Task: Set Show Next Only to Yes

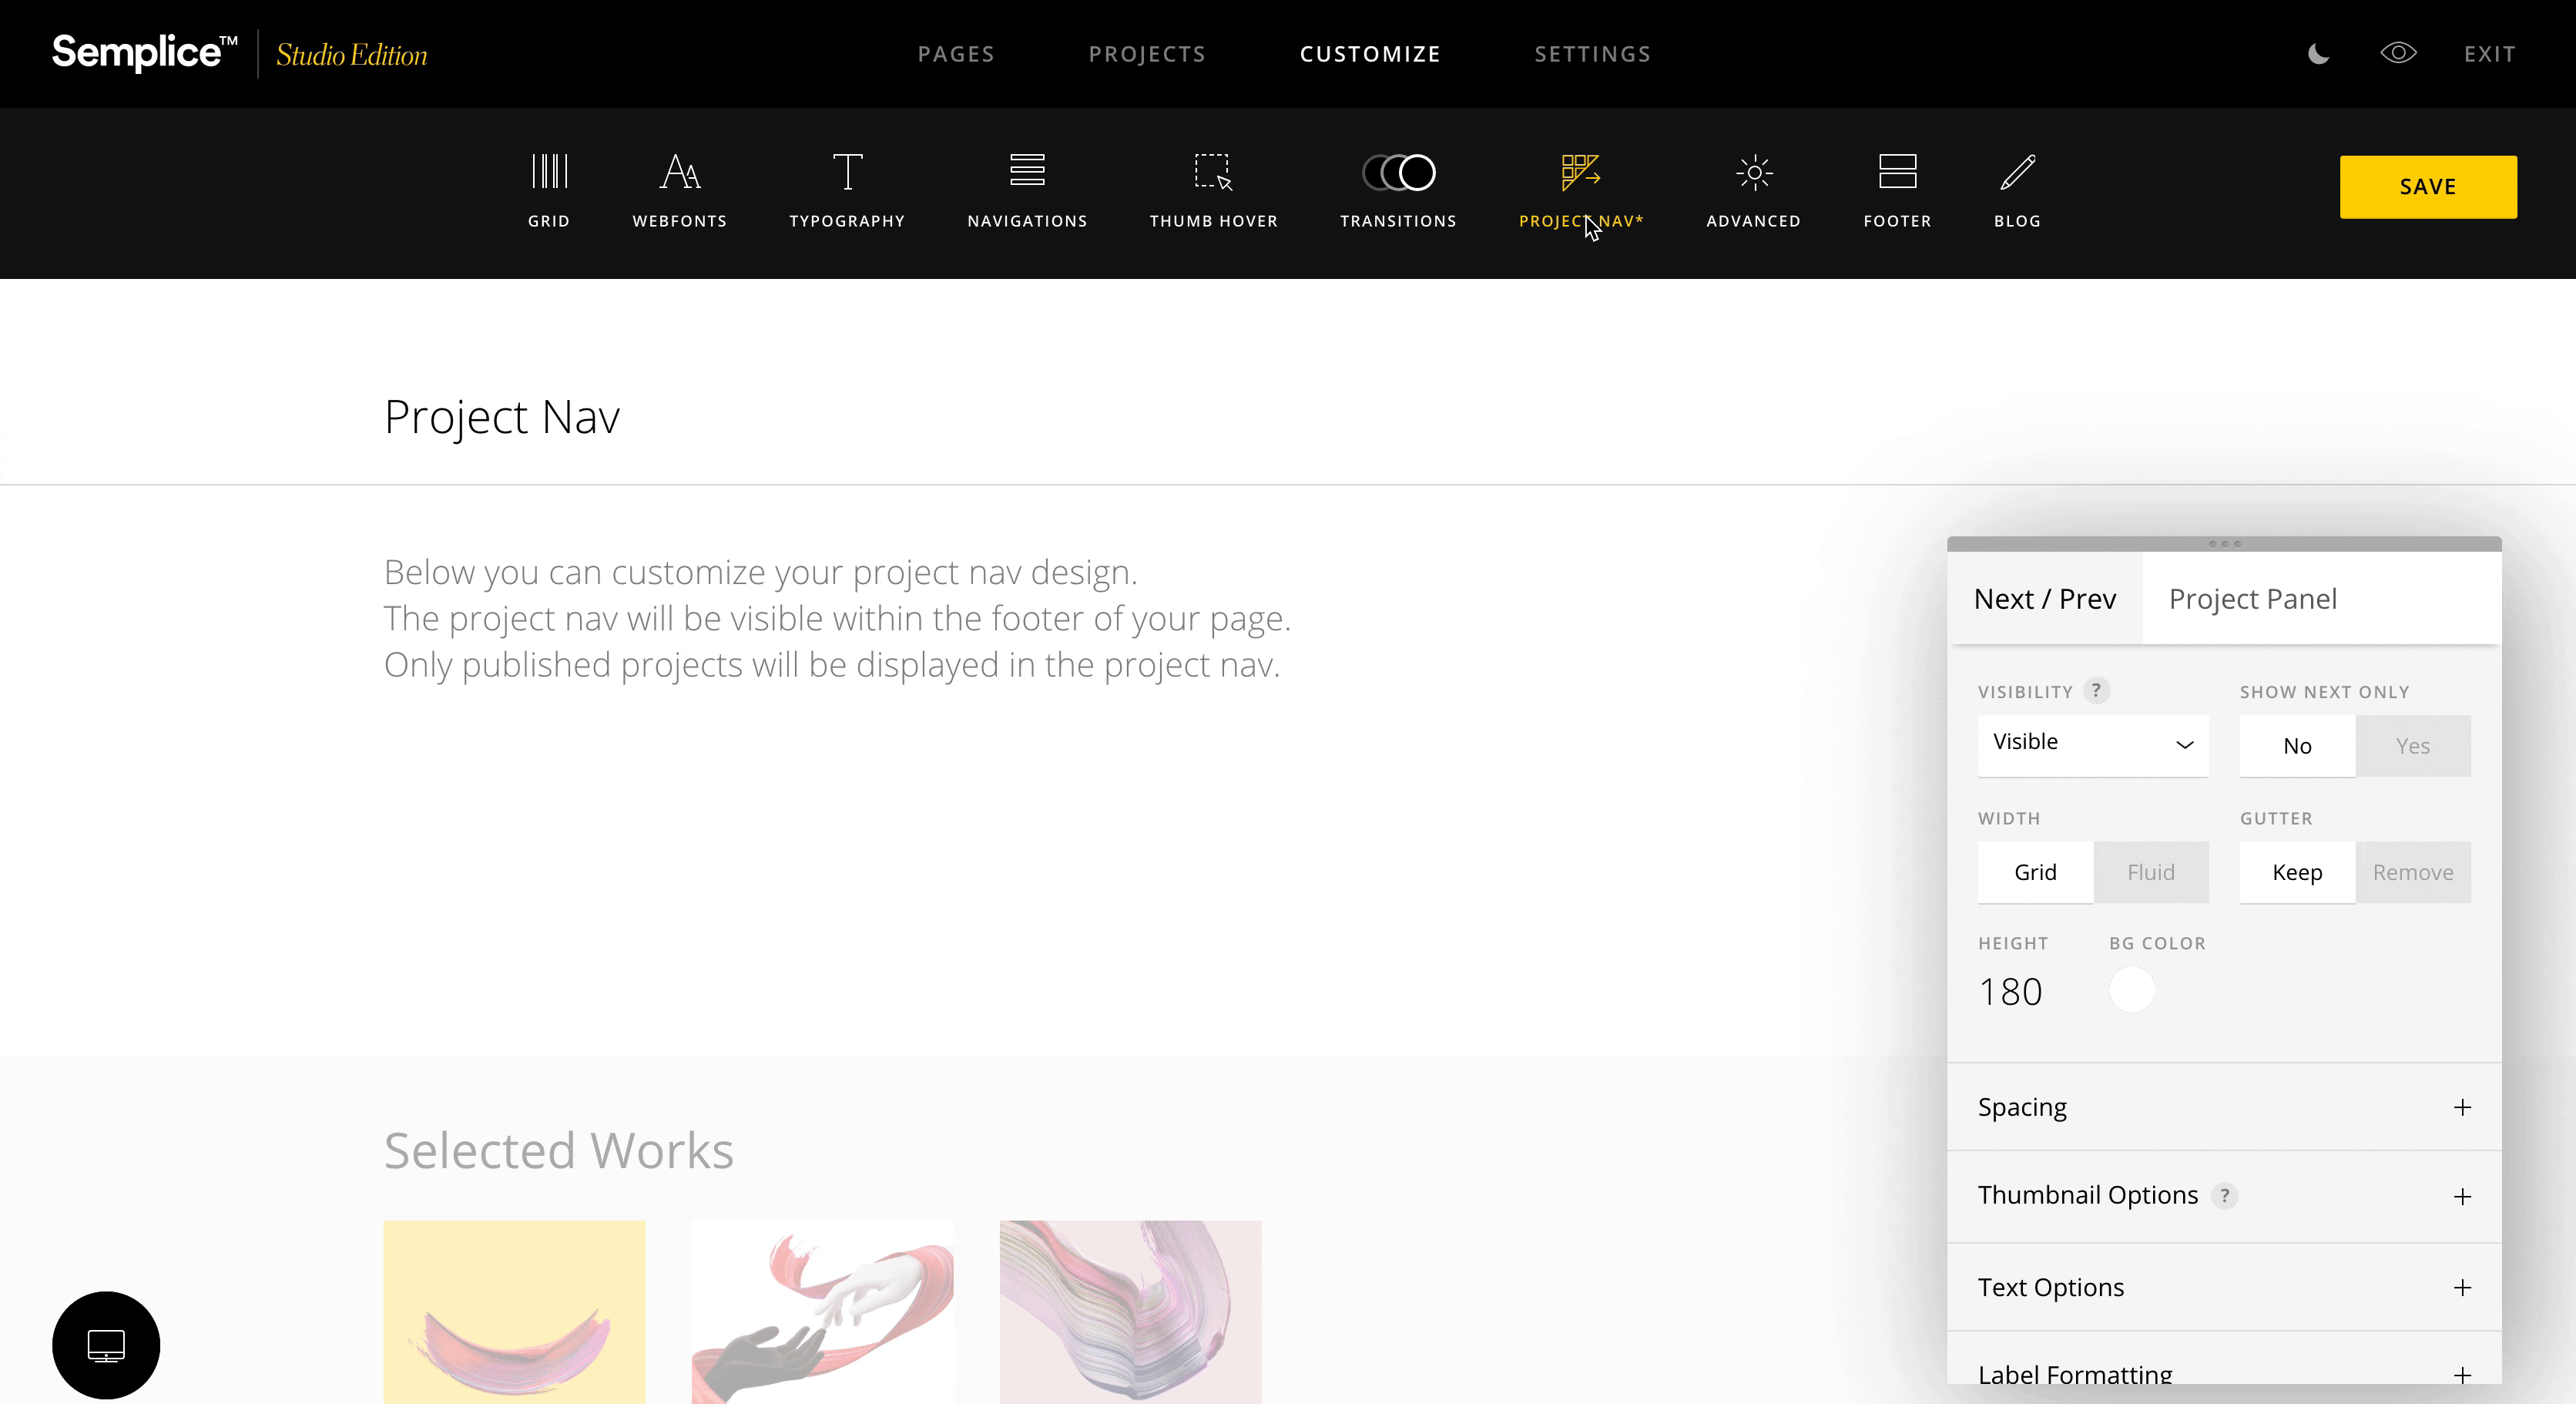Action: pos(2413,746)
